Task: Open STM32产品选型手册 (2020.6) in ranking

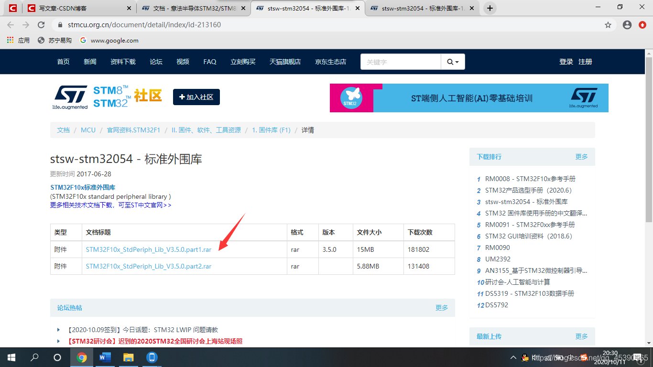Action: click(x=528, y=190)
